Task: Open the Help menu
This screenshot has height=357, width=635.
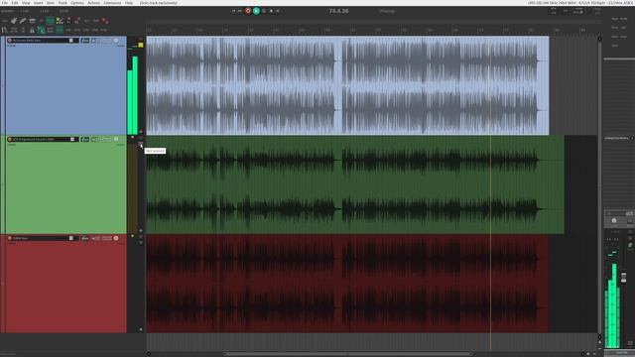Action: pos(129,3)
